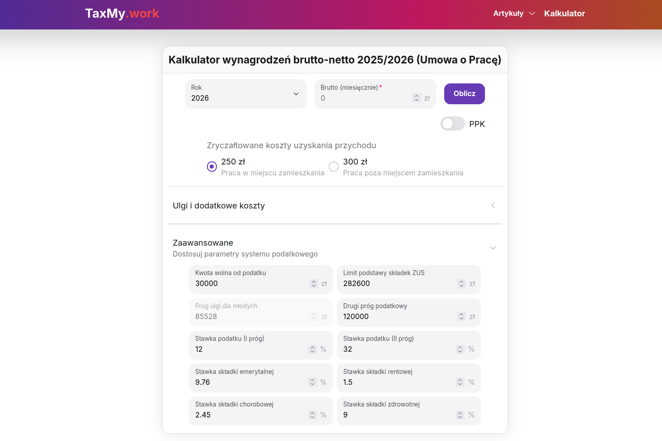Image resolution: width=662 pixels, height=441 pixels.
Task: Click the stepper arrows in Brutto field
Action: (416, 98)
